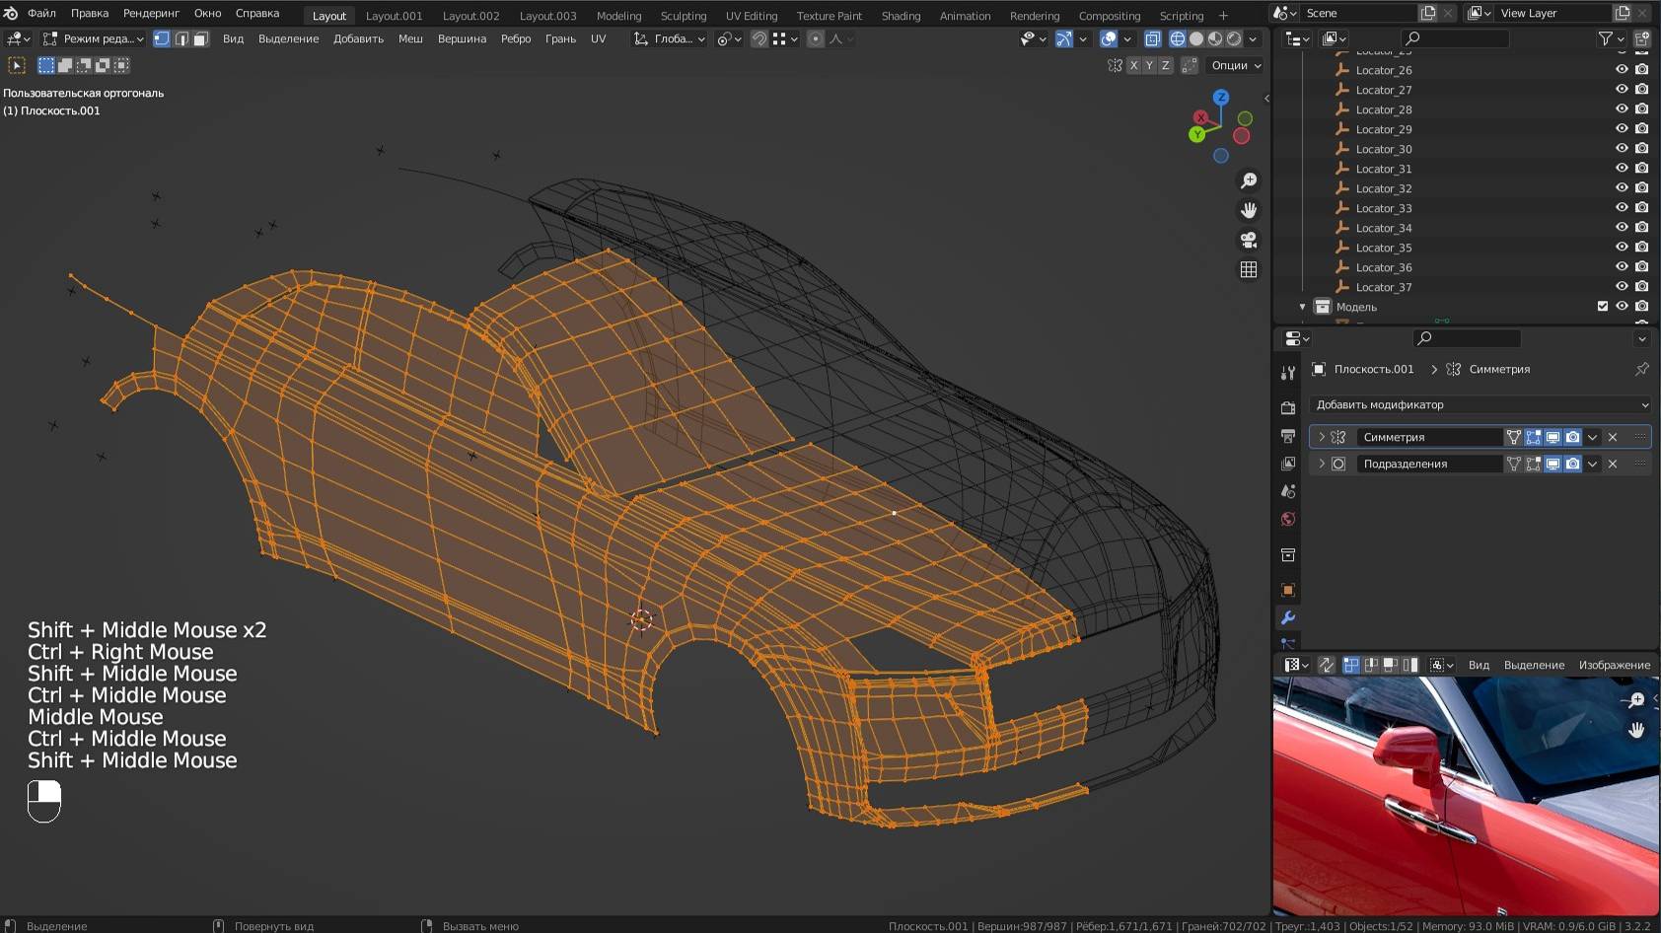
Task: Open Добавить модификатор dropdown
Action: point(1480,404)
